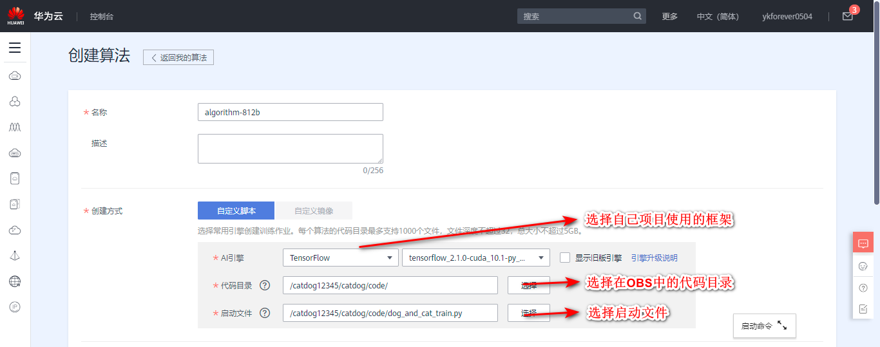Image resolution: width=880 pixels, height=347 pixels.
Task: Click 选择 button for 启动文件
Action: pos(529,313)
